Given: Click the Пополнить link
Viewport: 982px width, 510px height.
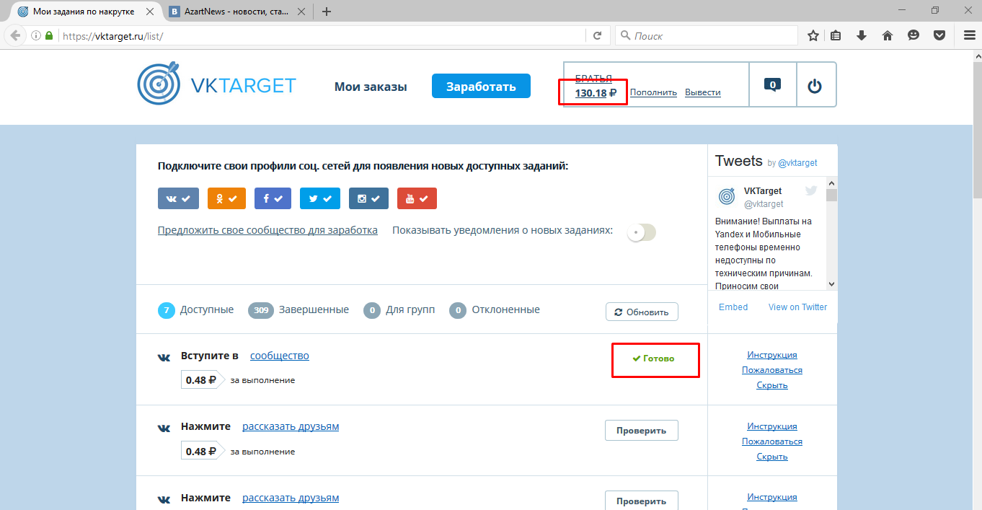Looking at the screenshot, I should [653, 92].
